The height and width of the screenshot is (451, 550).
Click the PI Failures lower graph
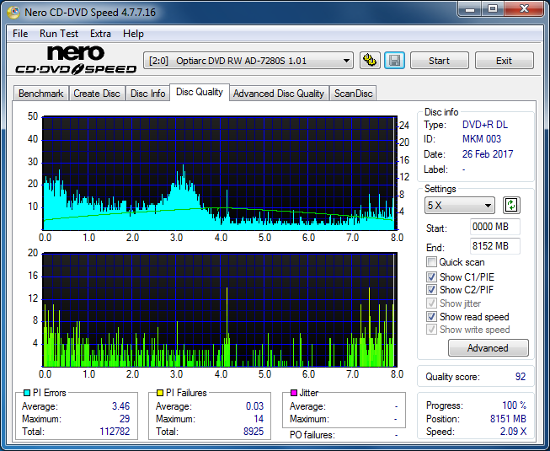coord(220,310)
